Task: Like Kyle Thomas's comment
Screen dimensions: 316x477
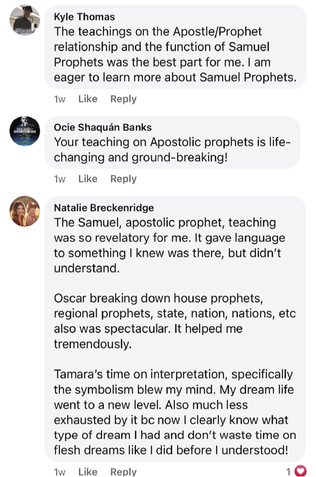Action: (88, 99)
